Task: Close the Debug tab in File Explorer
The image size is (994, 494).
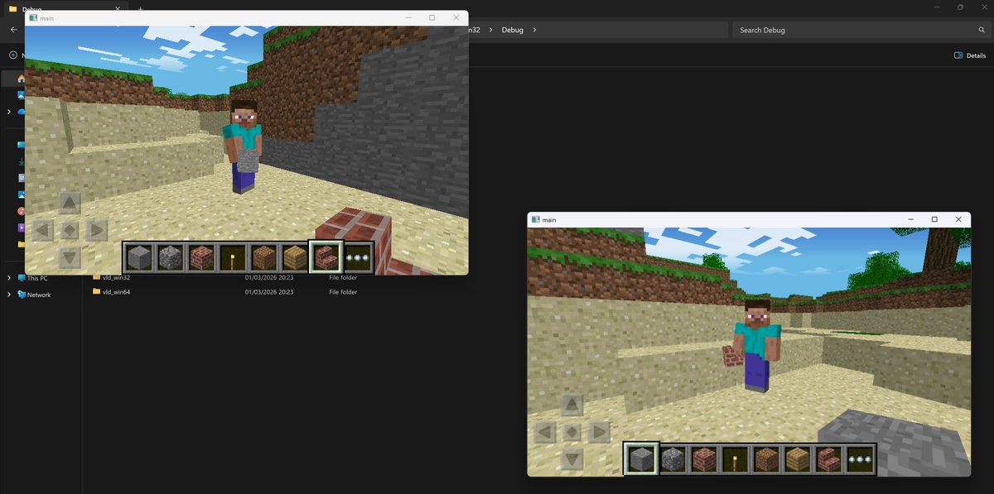Action: point(119,8)
